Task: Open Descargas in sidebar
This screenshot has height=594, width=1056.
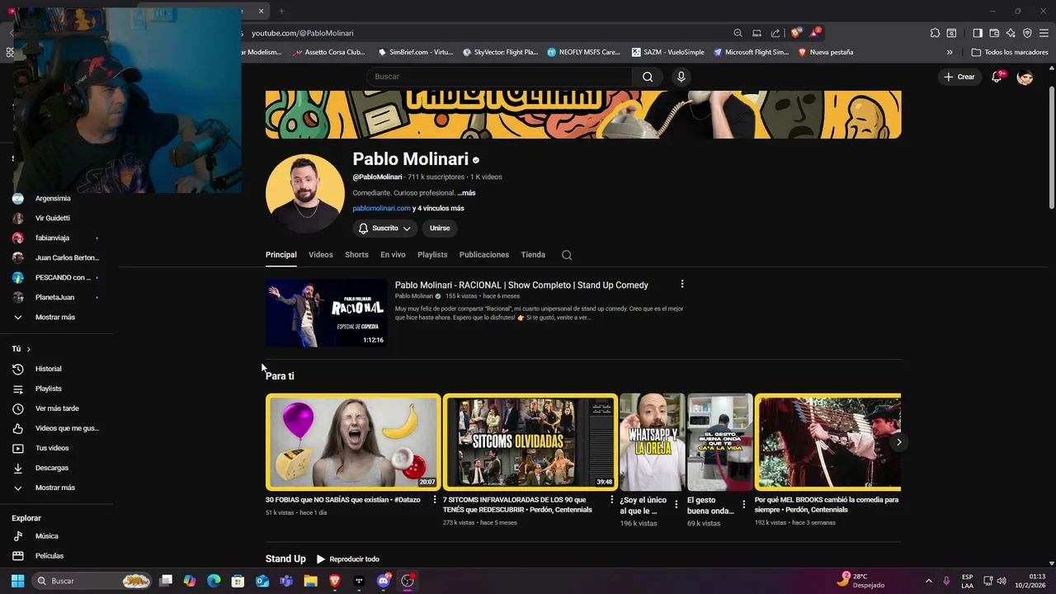Action: [51, 468]
